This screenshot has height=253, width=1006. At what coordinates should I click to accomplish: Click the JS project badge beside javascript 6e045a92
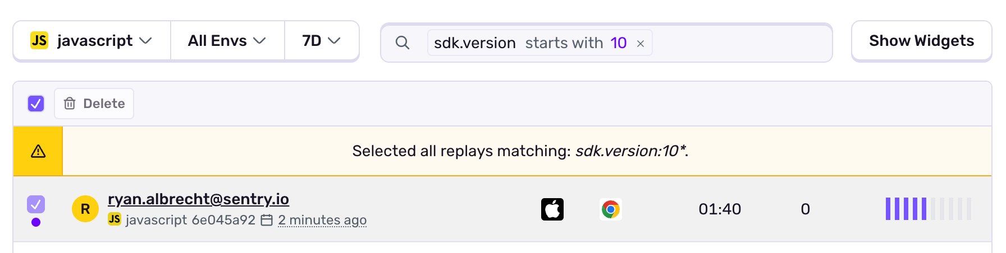[115, 219]
